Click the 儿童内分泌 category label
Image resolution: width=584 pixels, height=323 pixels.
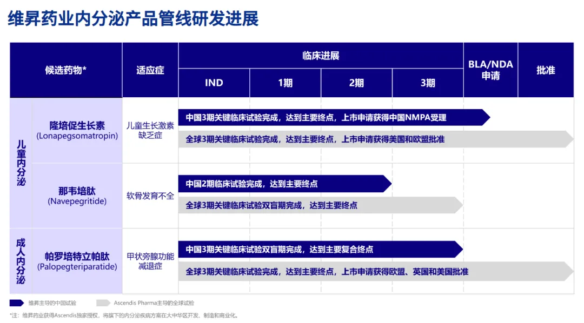click(x=21, y=163)
